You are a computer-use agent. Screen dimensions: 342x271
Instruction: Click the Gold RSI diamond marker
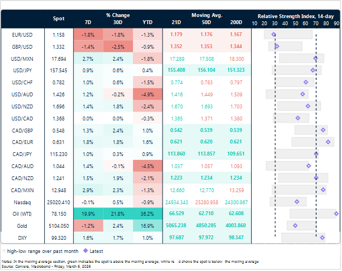pyautogui.click(x=295, y=225)
